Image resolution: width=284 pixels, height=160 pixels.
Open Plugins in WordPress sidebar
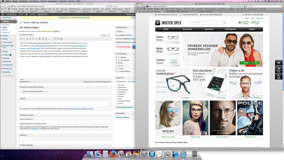click(6, 55)
